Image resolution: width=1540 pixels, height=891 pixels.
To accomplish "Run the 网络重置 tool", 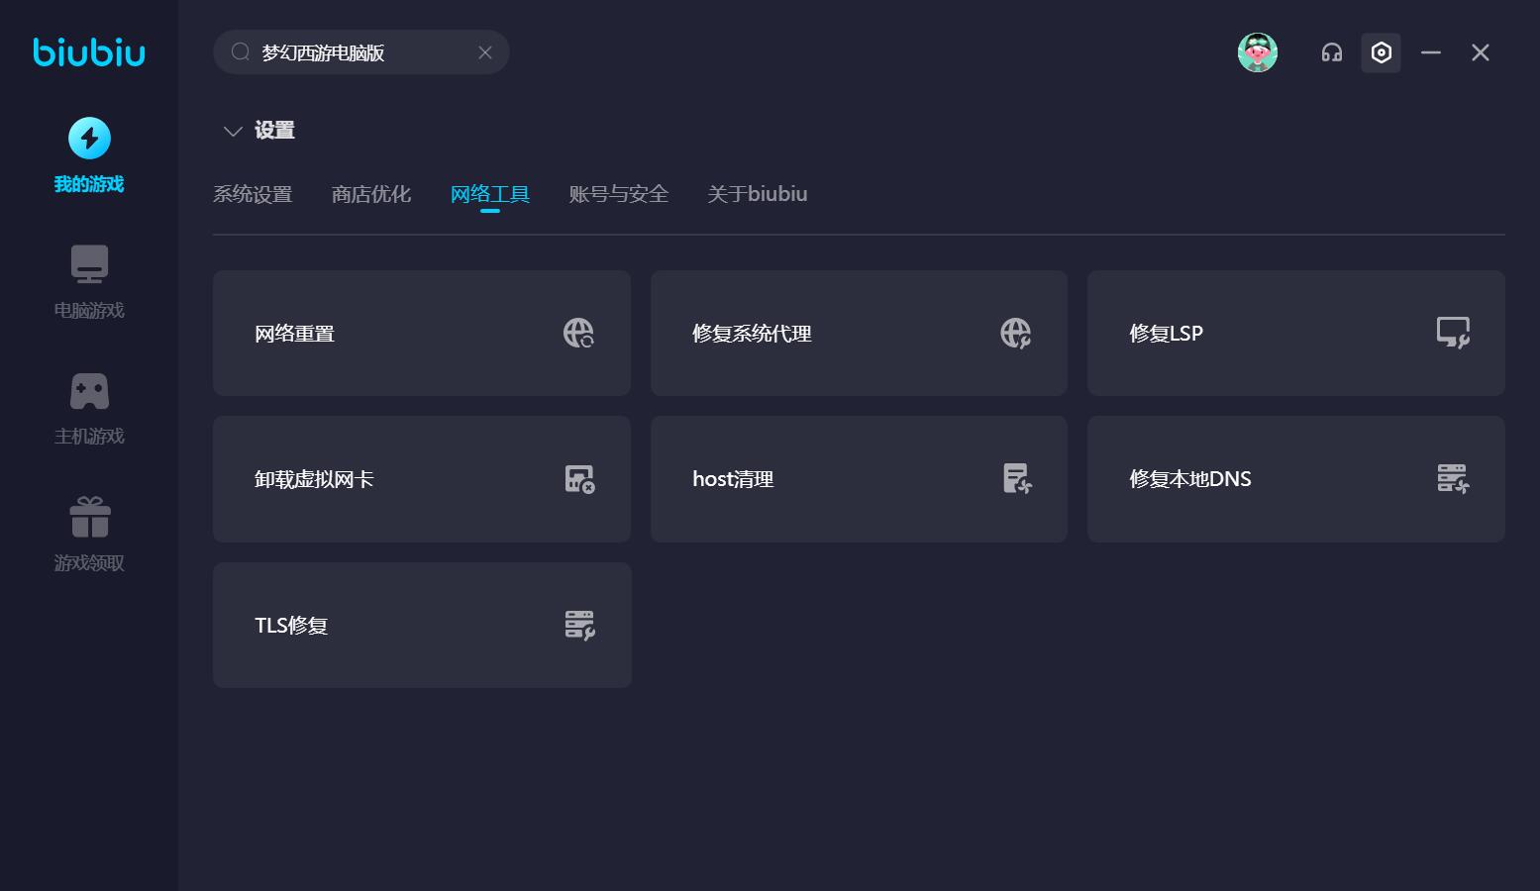I will click(421, 333).
